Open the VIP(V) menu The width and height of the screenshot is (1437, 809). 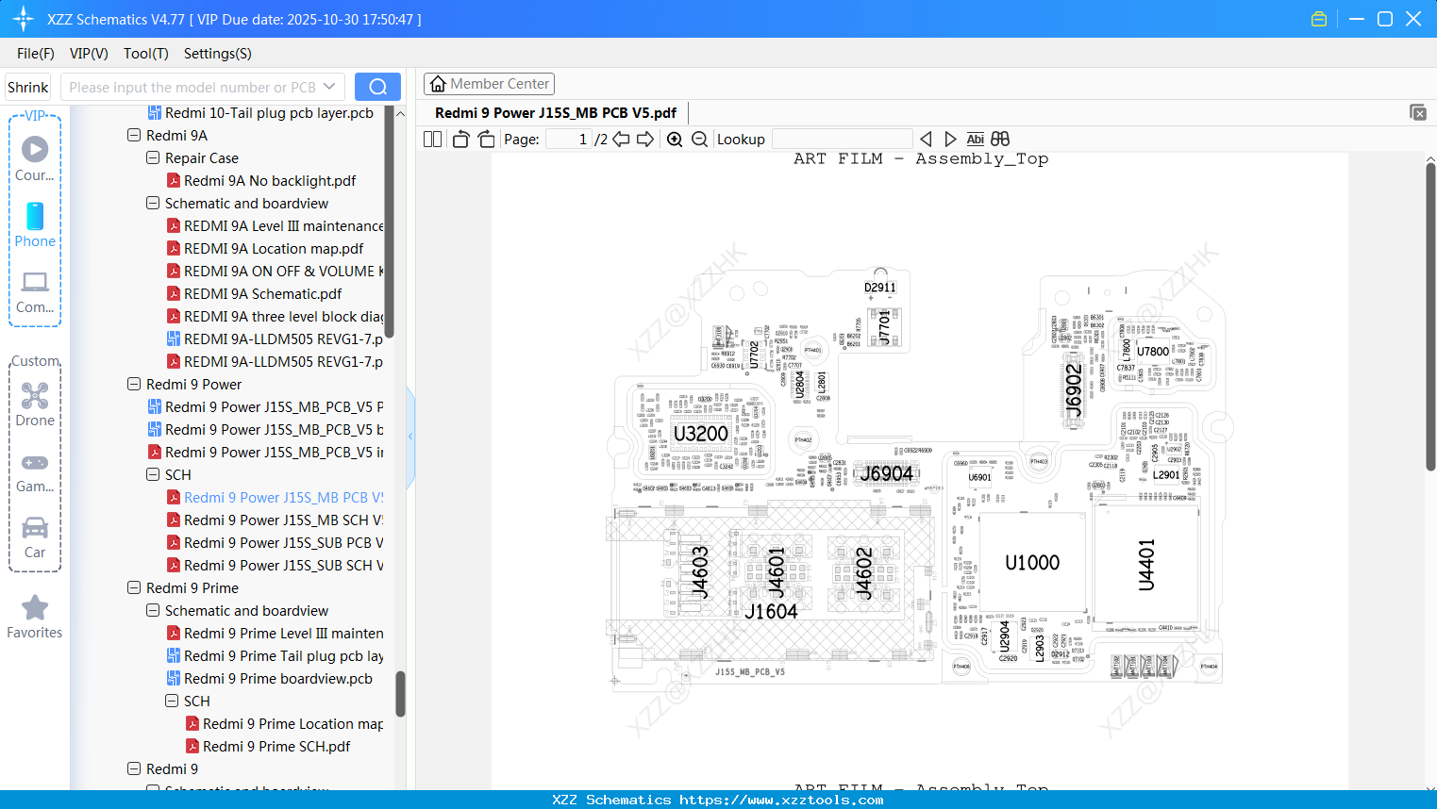(x=89, y=54)
